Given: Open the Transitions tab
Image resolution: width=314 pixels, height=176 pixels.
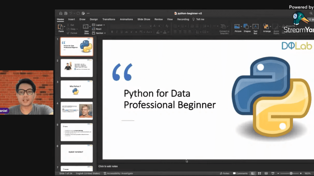Looking at the screenshot, I should [x=109, y=19].
